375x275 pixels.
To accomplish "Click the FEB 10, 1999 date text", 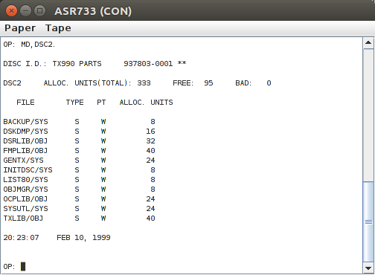I will (83, 238).
